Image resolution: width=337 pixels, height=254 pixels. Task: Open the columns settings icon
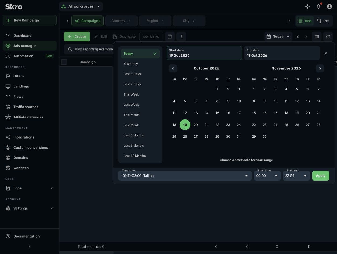[x=317, y=37]
